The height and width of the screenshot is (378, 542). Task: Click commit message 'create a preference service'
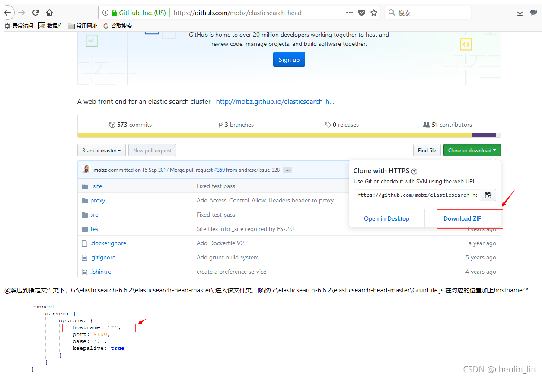point(231,272)
